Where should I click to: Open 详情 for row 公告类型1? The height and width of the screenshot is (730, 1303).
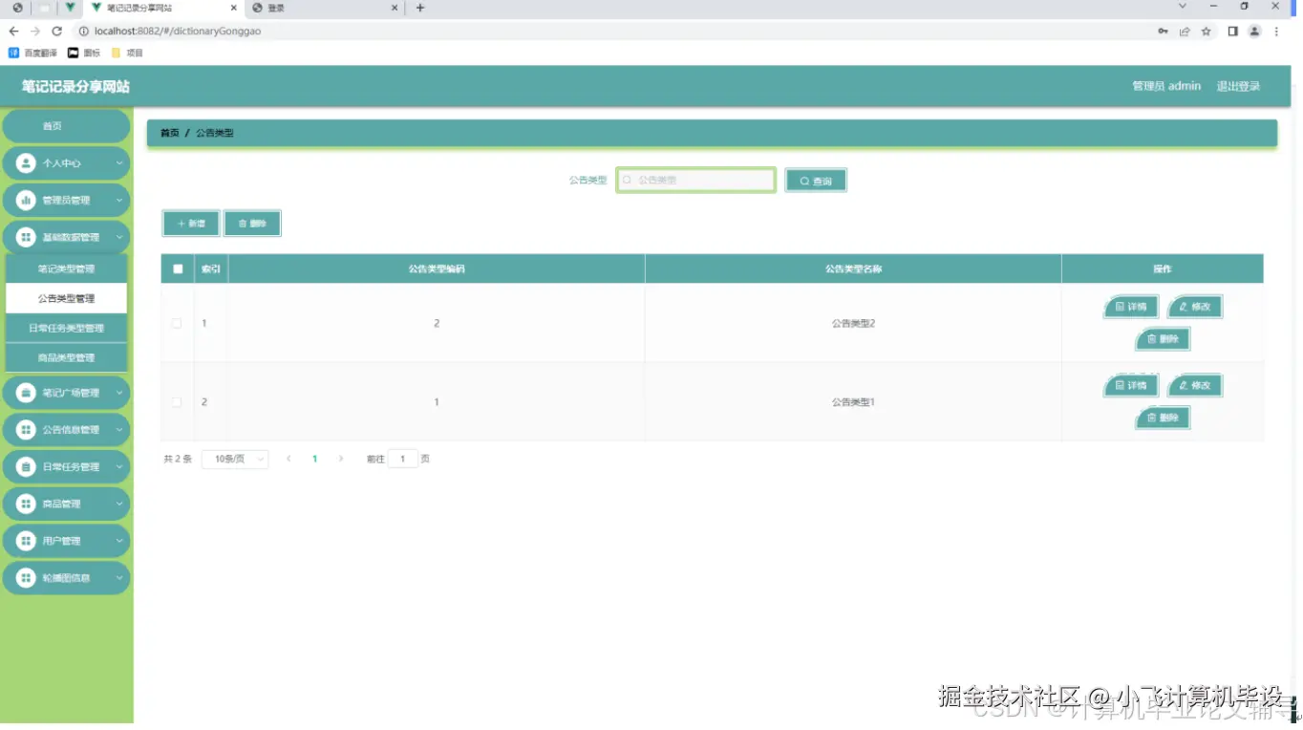1131,385
